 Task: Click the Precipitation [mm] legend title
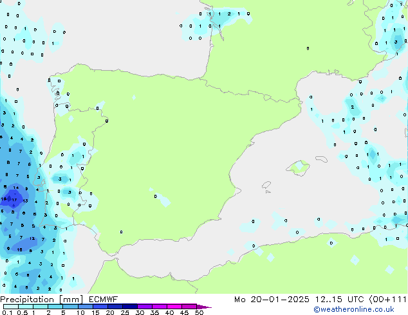pos(41,299)
